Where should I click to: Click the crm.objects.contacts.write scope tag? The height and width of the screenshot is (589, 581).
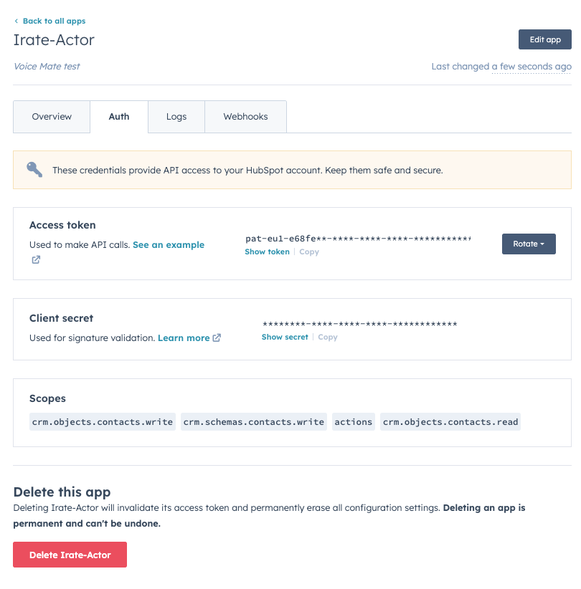coord(103,422)
